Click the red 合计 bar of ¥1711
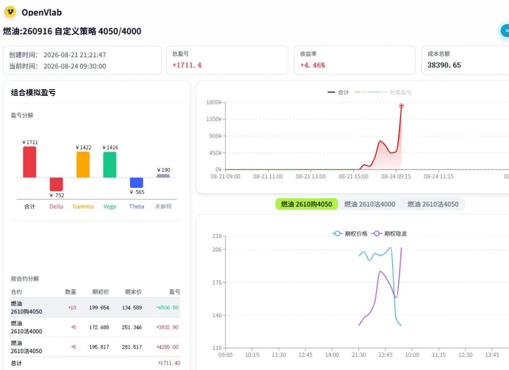509x370 pixels. click(30, 162)
